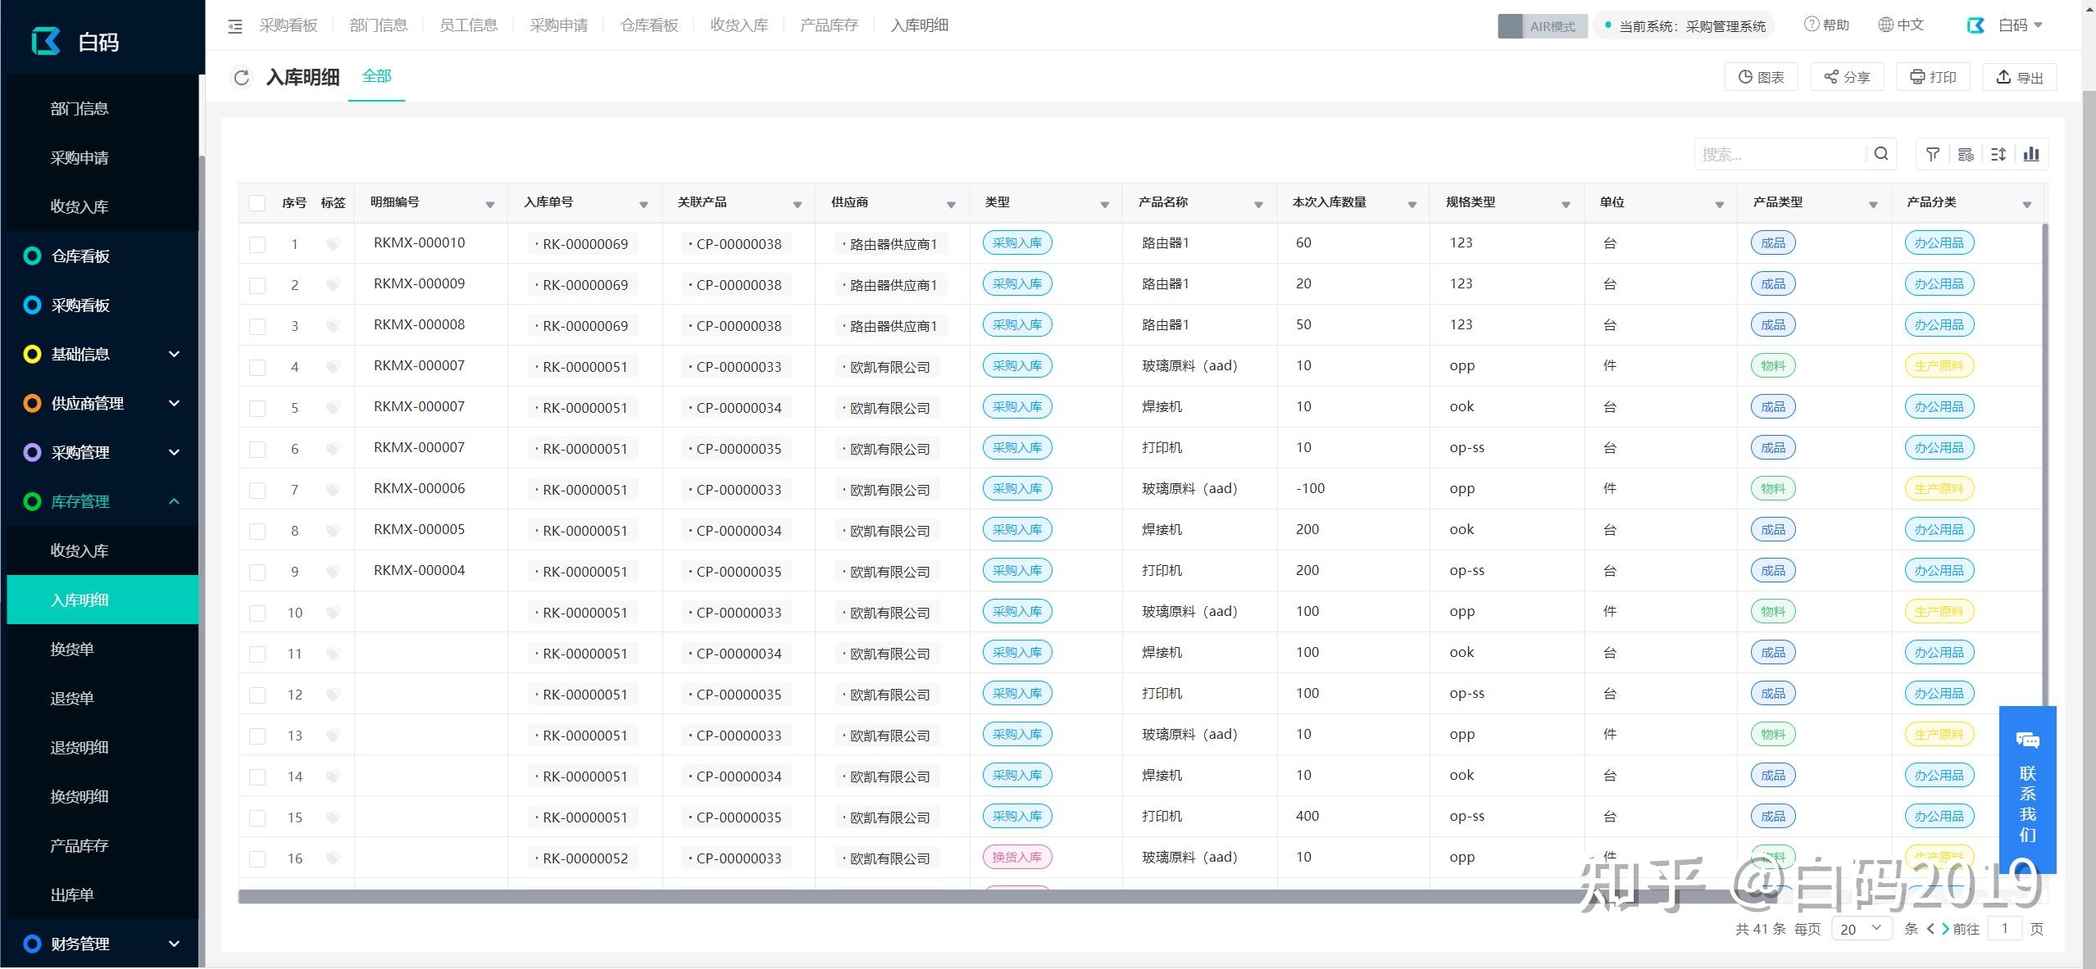The height and width of the screenshot is (969, 2096).
Task: Click the 仓库看板 circle icon in sidebar
Action: tap(32, 256)
